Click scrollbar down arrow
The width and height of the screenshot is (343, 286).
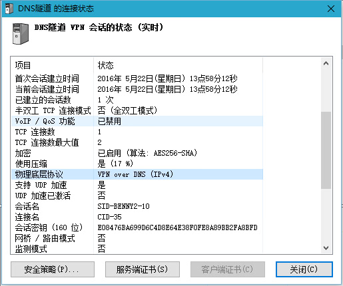[326, 248]
